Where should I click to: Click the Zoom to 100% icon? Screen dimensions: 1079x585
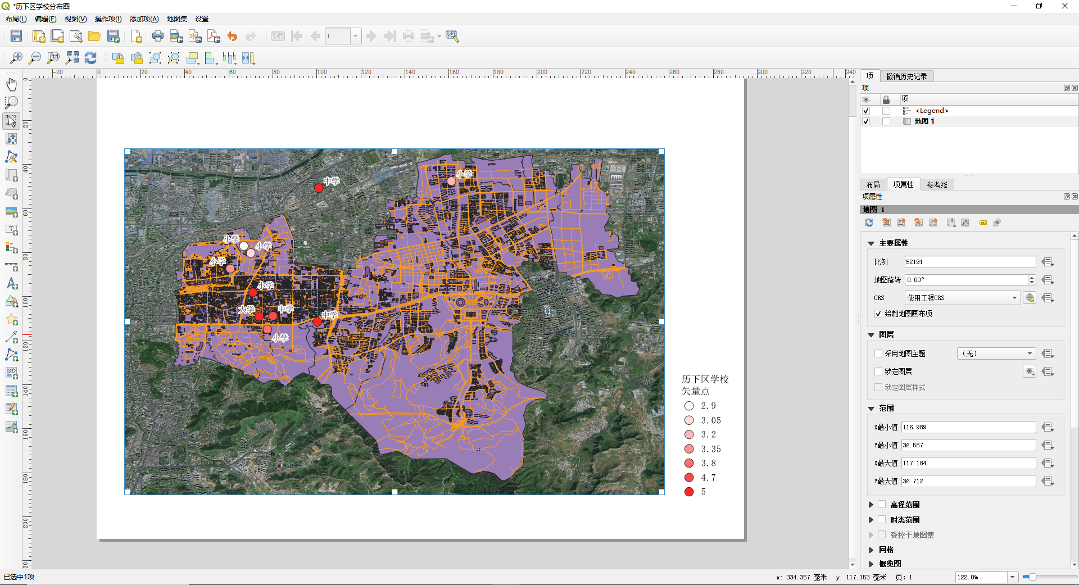tap(53, 58)
